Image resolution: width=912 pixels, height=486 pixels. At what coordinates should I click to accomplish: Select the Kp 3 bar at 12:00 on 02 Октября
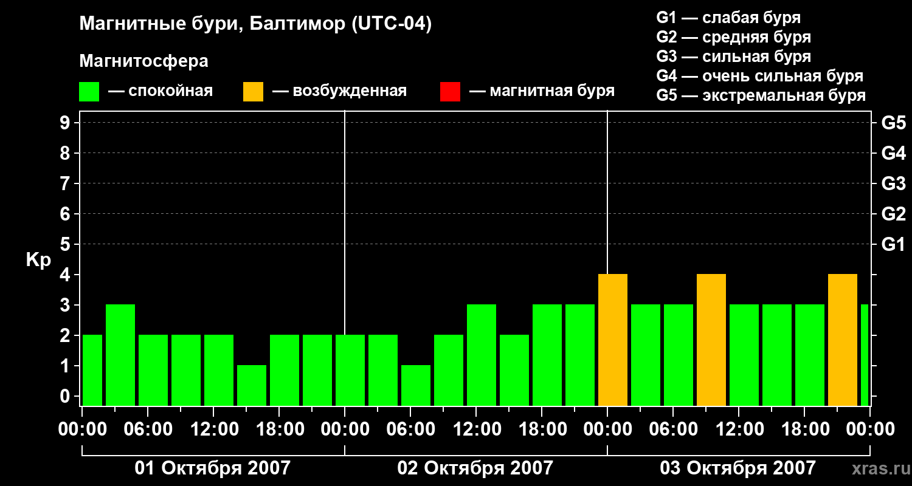click(x=482, y=355)
